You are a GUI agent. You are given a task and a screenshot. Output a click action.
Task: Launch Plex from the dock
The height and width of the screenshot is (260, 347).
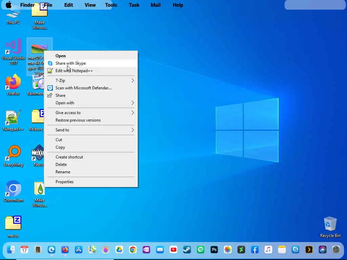click(309, 250)
